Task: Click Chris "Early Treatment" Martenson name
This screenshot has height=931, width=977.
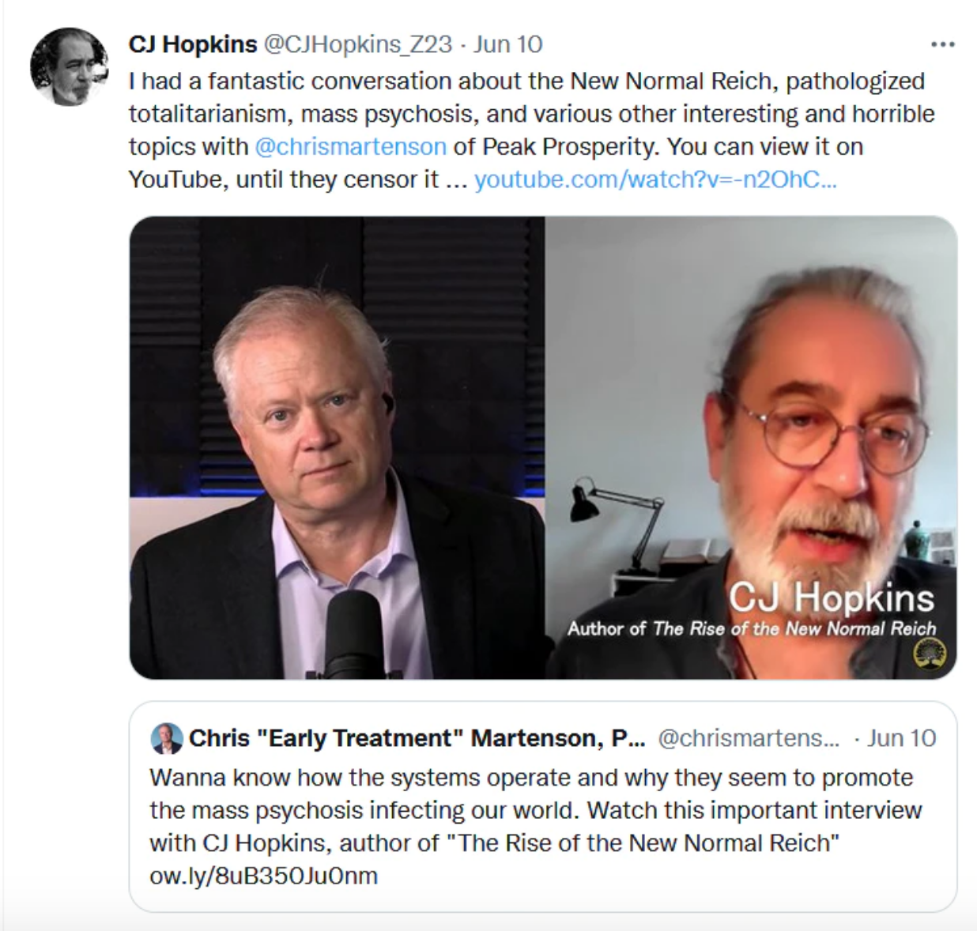Action: pyautogui.click(x=417, y=738)
